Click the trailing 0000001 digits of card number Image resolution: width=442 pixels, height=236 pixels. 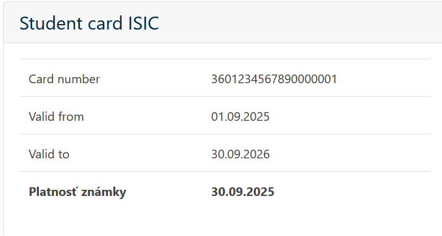coord(314,79)
